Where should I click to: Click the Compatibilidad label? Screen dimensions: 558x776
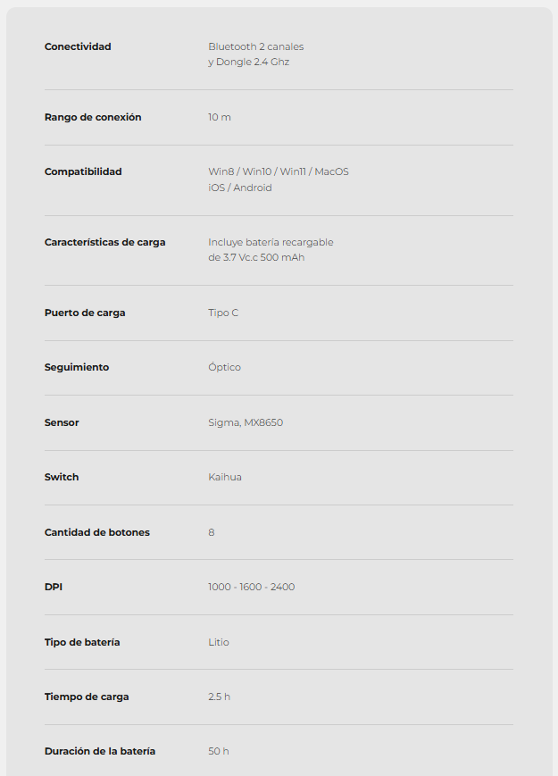[83, 171]
